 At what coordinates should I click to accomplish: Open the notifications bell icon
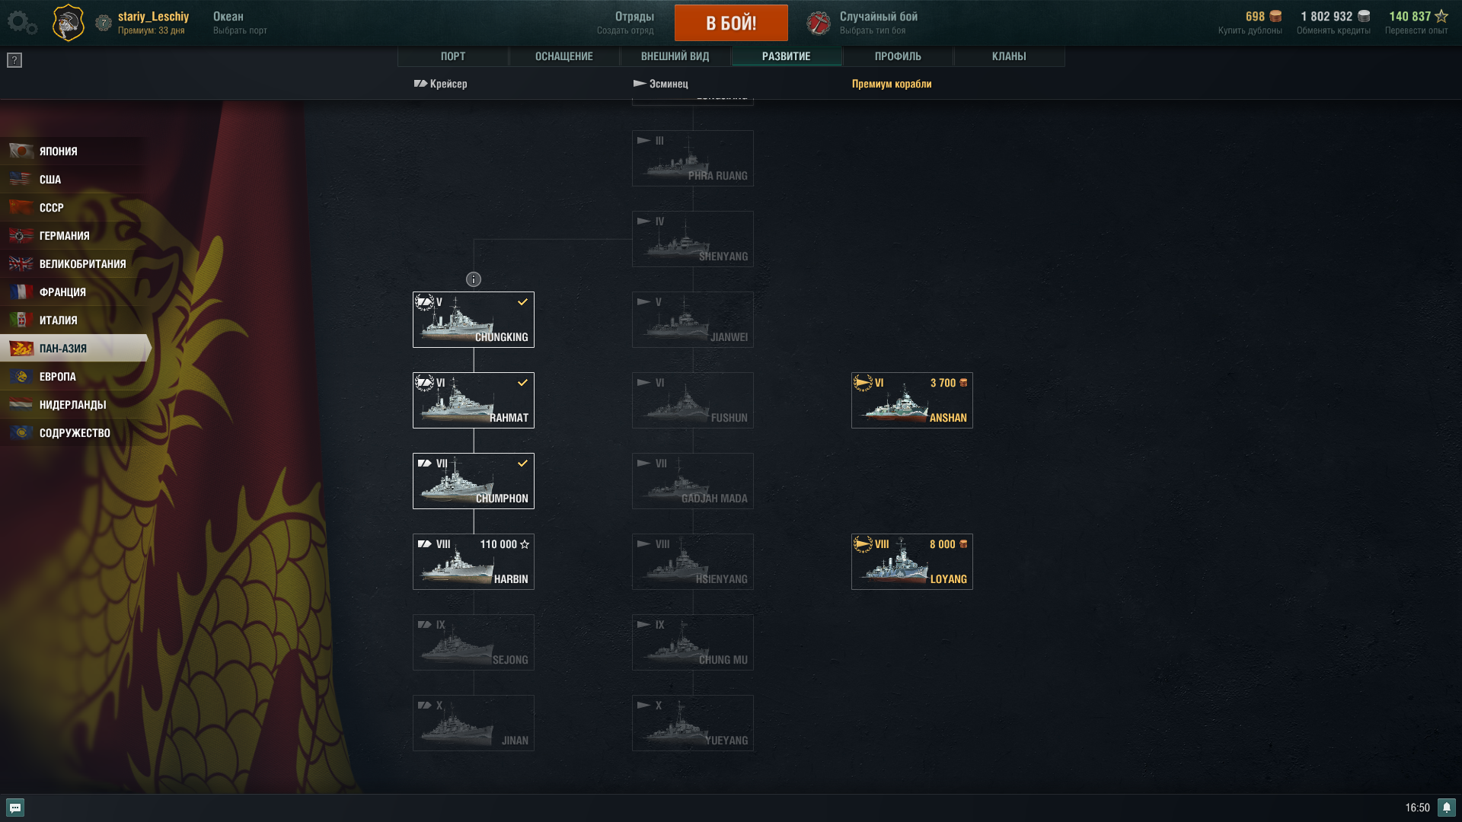[x=1447, y=808]
